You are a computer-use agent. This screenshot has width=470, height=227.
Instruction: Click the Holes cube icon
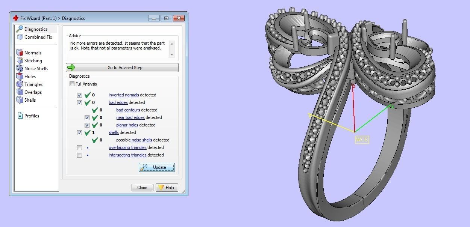click(x=20, y=76)
